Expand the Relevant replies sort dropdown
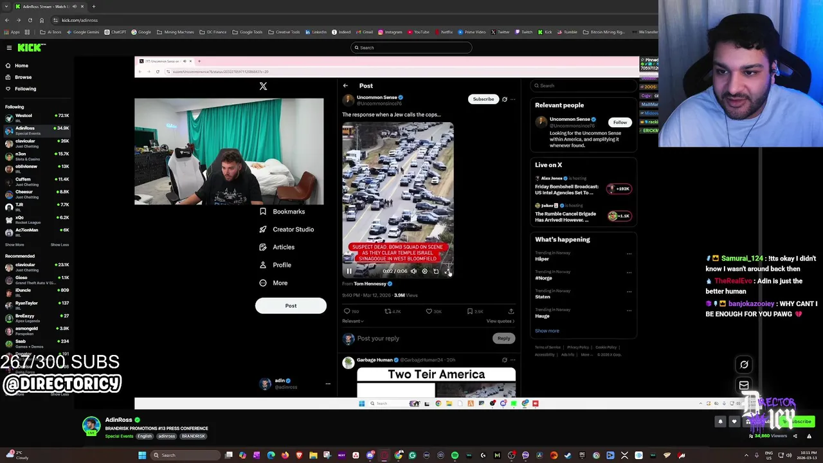Image resolution: width=823 pixels, height=463 pixels. [x=353, y=321]
